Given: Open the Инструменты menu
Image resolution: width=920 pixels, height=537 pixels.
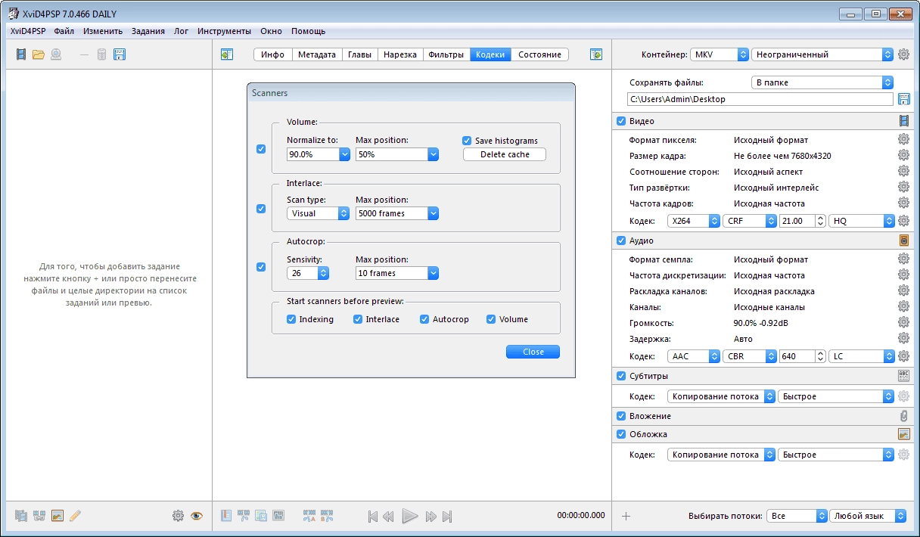Looking at the screenshot, I should [x=224, y=31].
